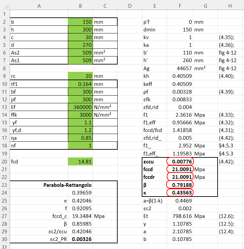The width and height of the screenshot is (244, 249).
Task: Select the γf,d value 1.2 cell
Action: [x=80, y=130]
